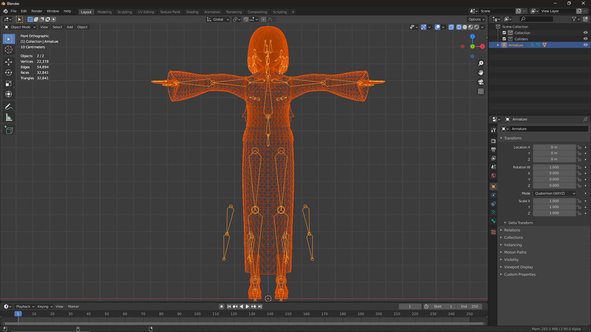Click the pan view hand icon
Image resolution: width=591 pixels, height=332 pixels.
(481, 73)
